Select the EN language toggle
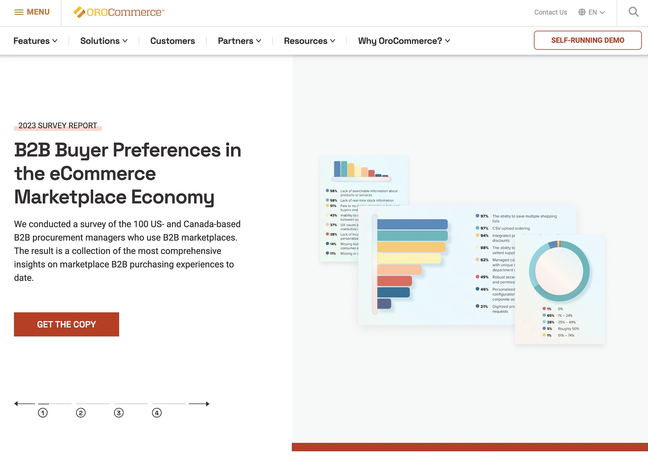The image size is (648, 456). click(x=592, y=12)
